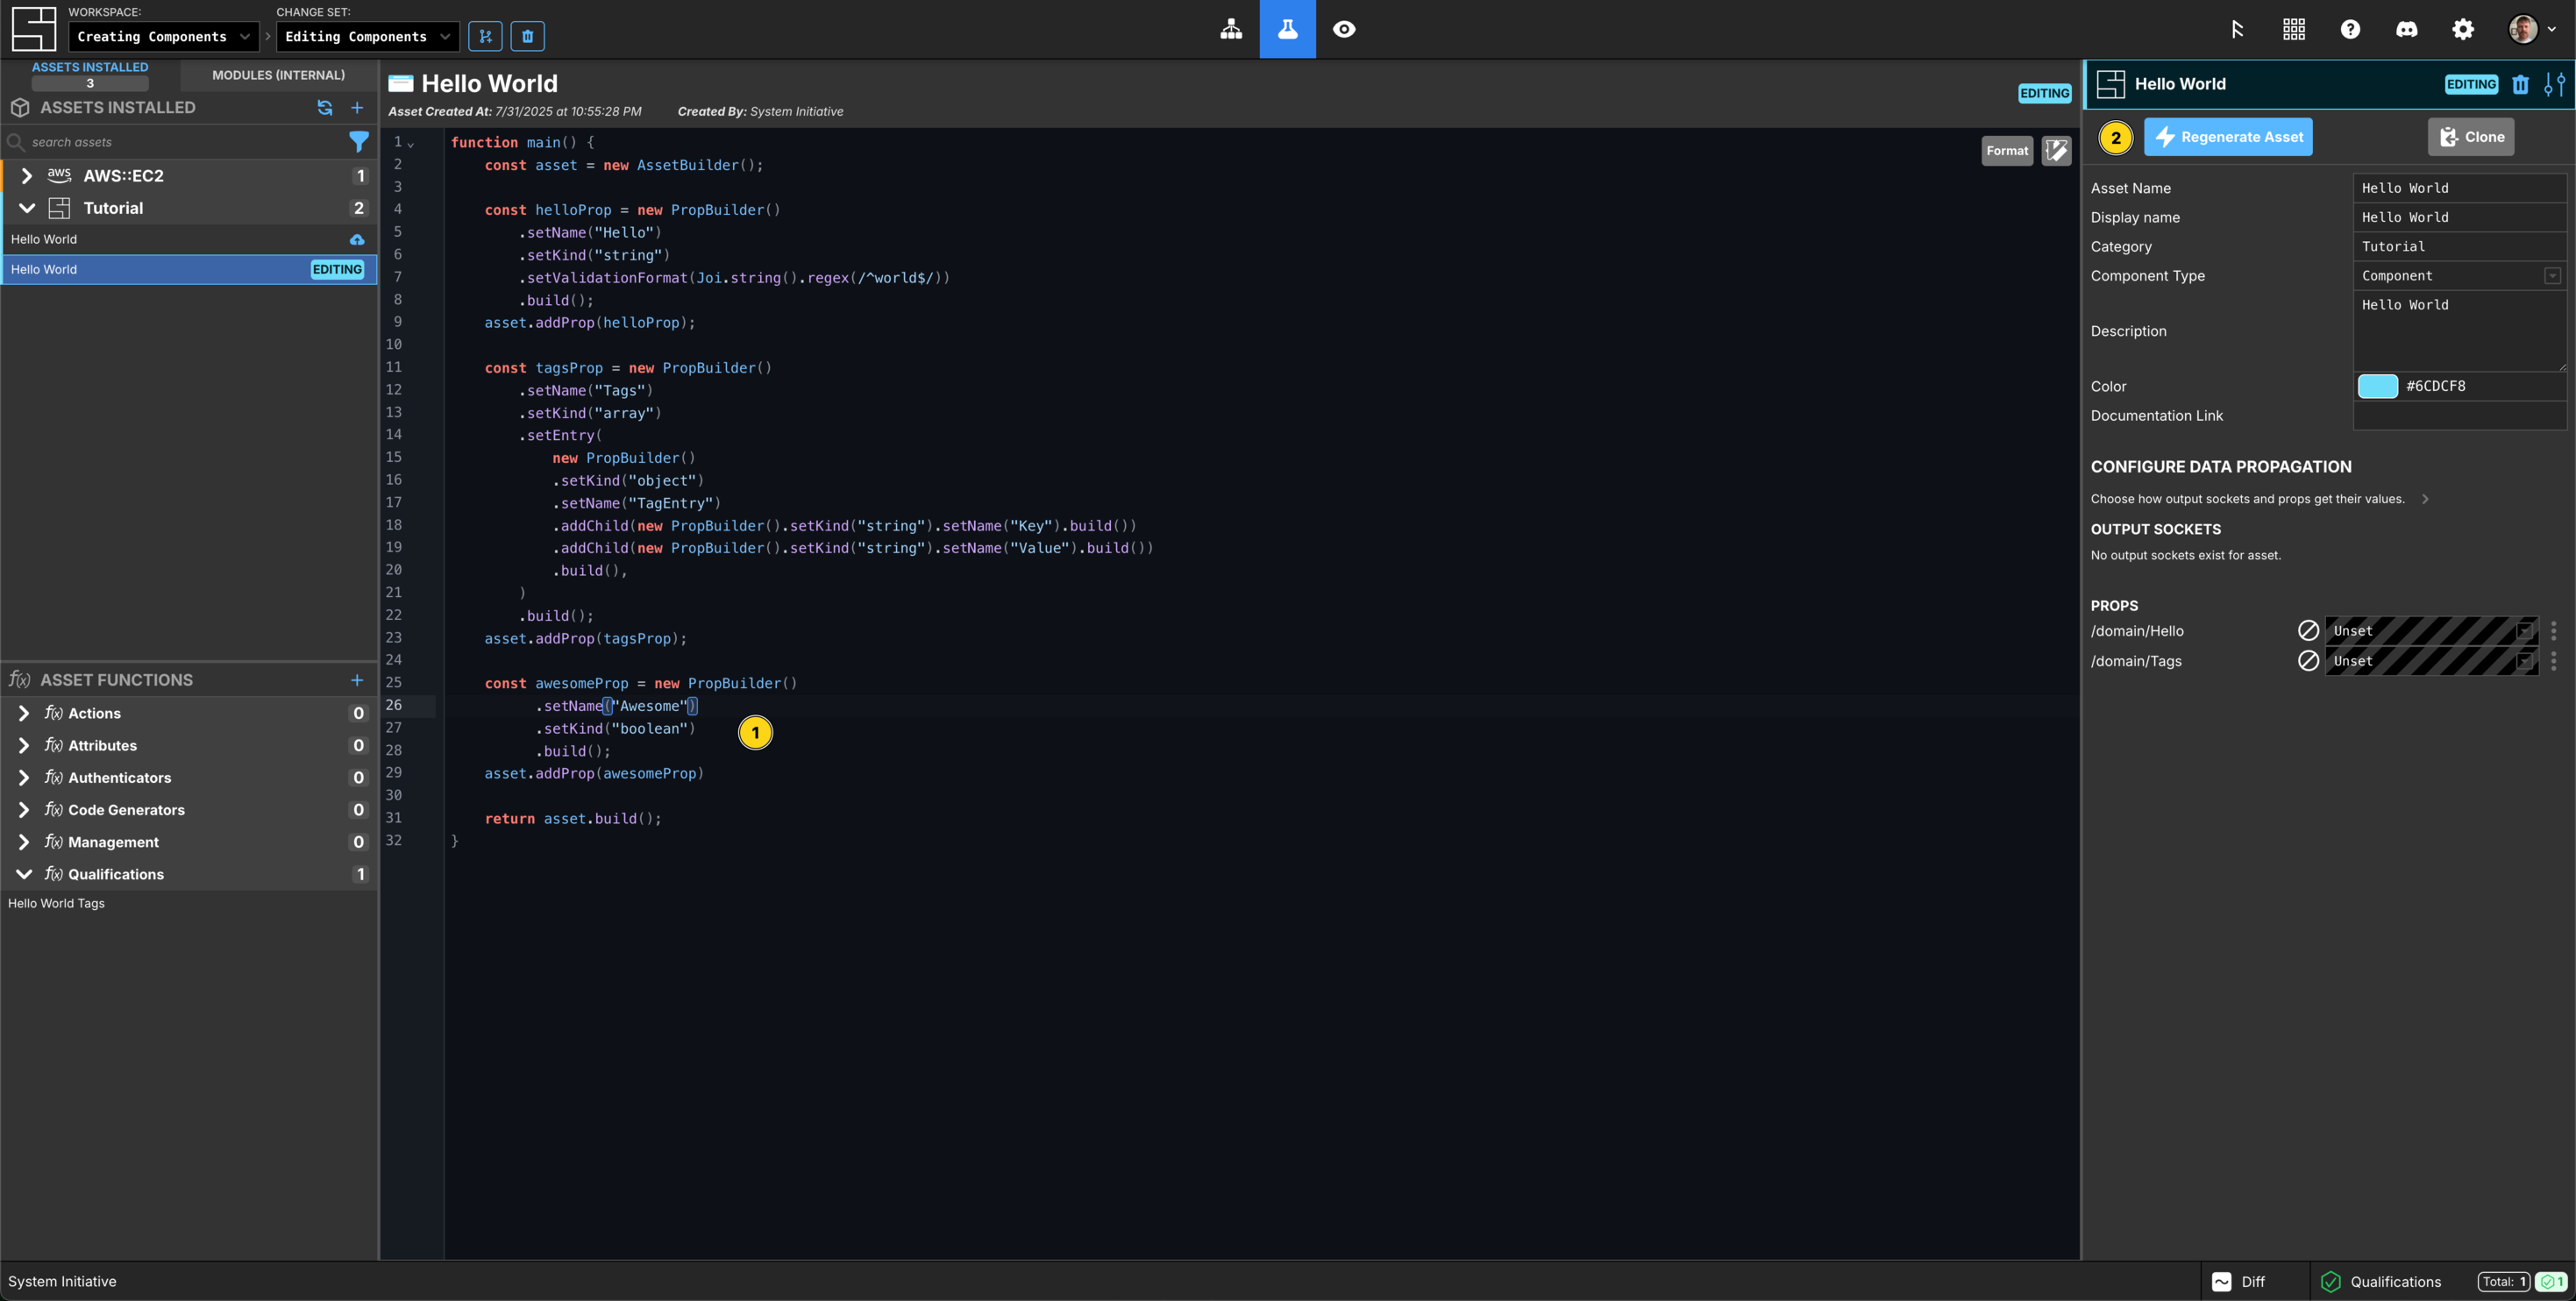The height and width of the screenshot is (1301, 2576).
Task: Click plus icon to add asset function
Action: click(357, 680)
